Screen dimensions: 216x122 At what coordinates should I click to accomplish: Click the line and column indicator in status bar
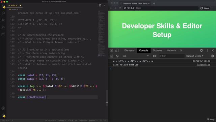pos(51,121)
